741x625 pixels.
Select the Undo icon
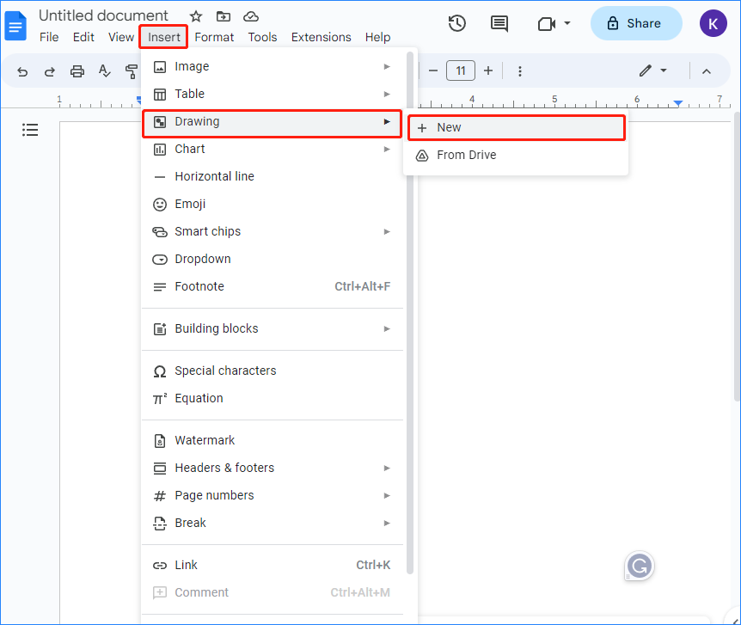tap(21, 71)
